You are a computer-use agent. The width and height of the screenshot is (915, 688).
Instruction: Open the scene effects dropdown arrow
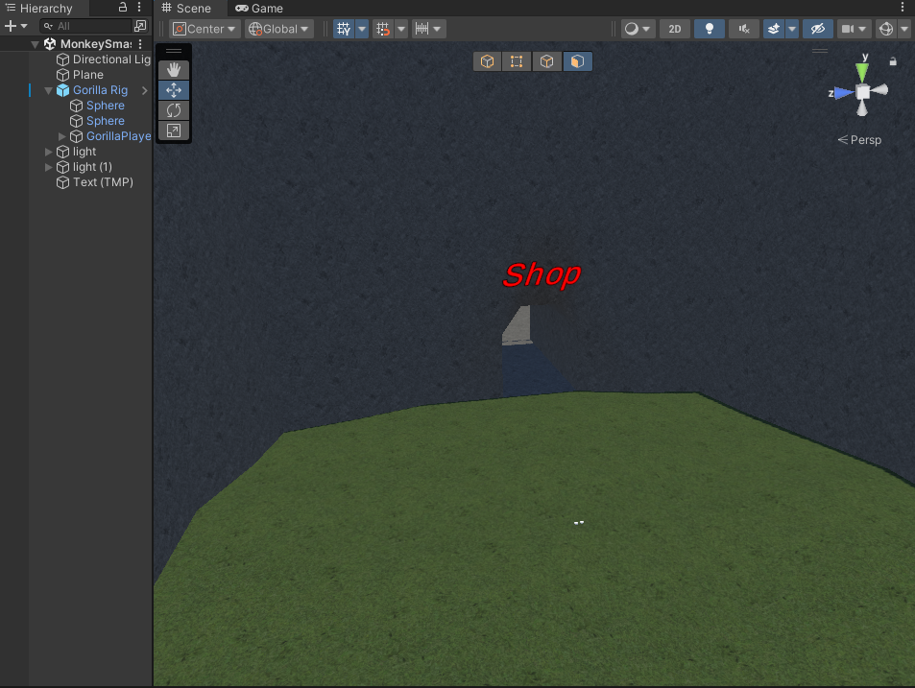(x=792, y=29)
